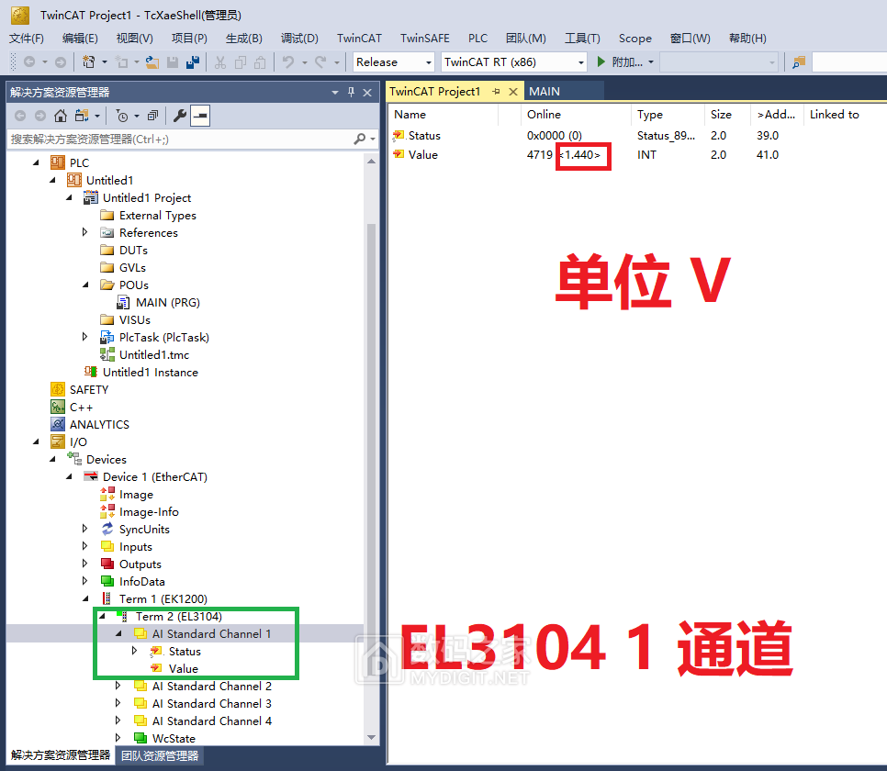887x771 pixels.
Task: Expand AI Standard Channel 2
Action: pos(118,686)
